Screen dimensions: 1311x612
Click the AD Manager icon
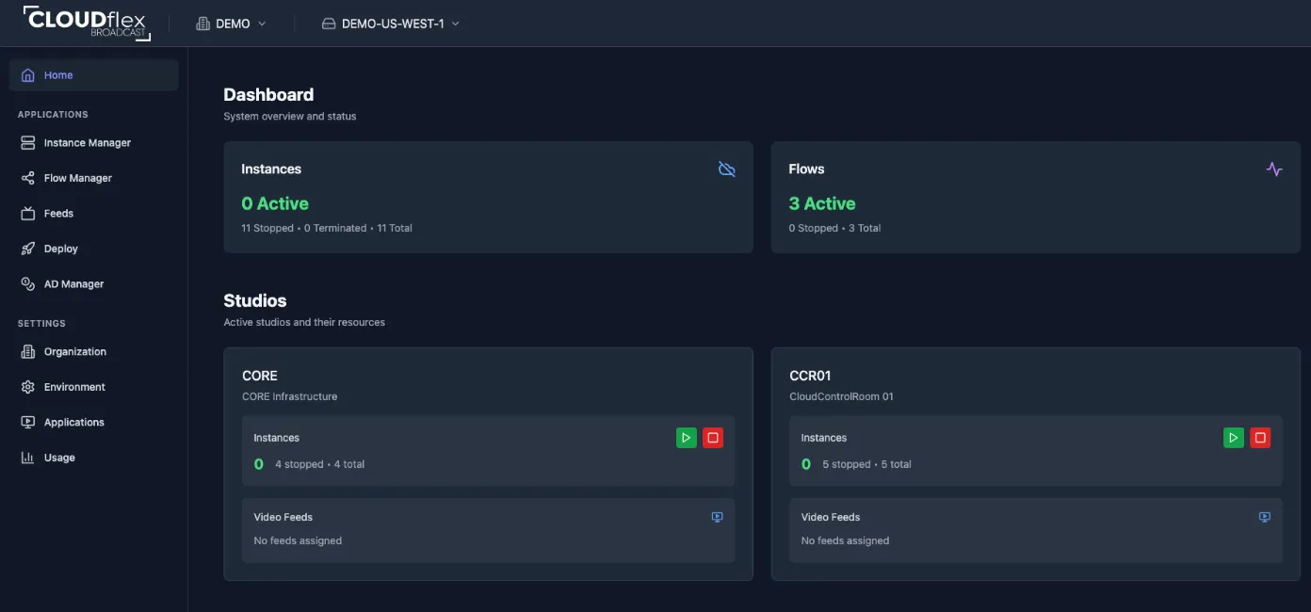(28, 284)
